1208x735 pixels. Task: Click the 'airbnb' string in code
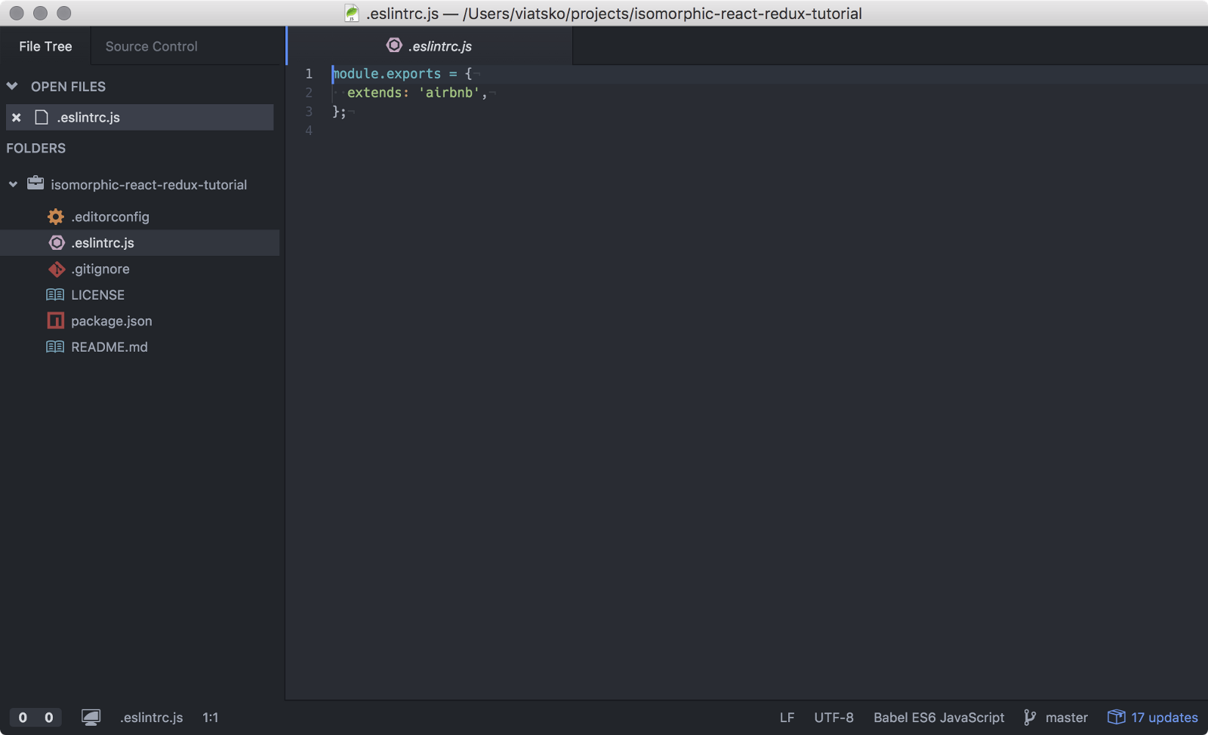(448, 92)
